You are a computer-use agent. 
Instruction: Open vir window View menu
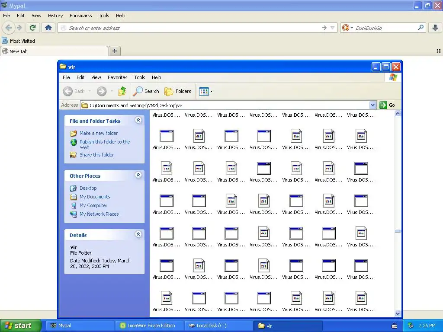coord(96,77)
